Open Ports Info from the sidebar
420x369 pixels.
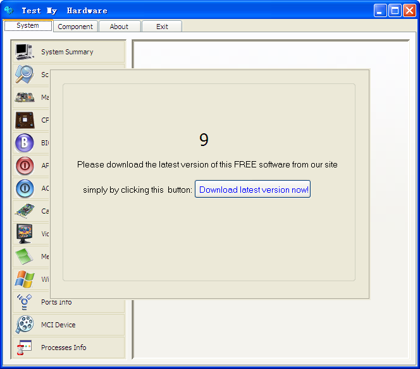(56, 303)
